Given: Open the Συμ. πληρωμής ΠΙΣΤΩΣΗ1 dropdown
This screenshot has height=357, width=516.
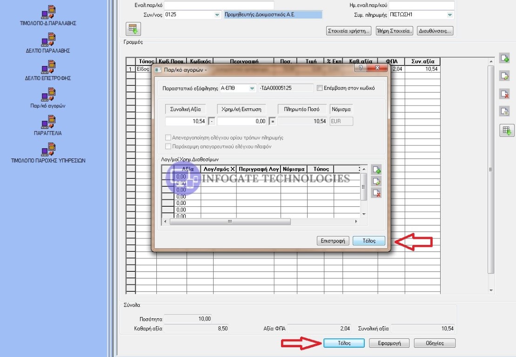Looking at the screenshot, I should [449, 15].
